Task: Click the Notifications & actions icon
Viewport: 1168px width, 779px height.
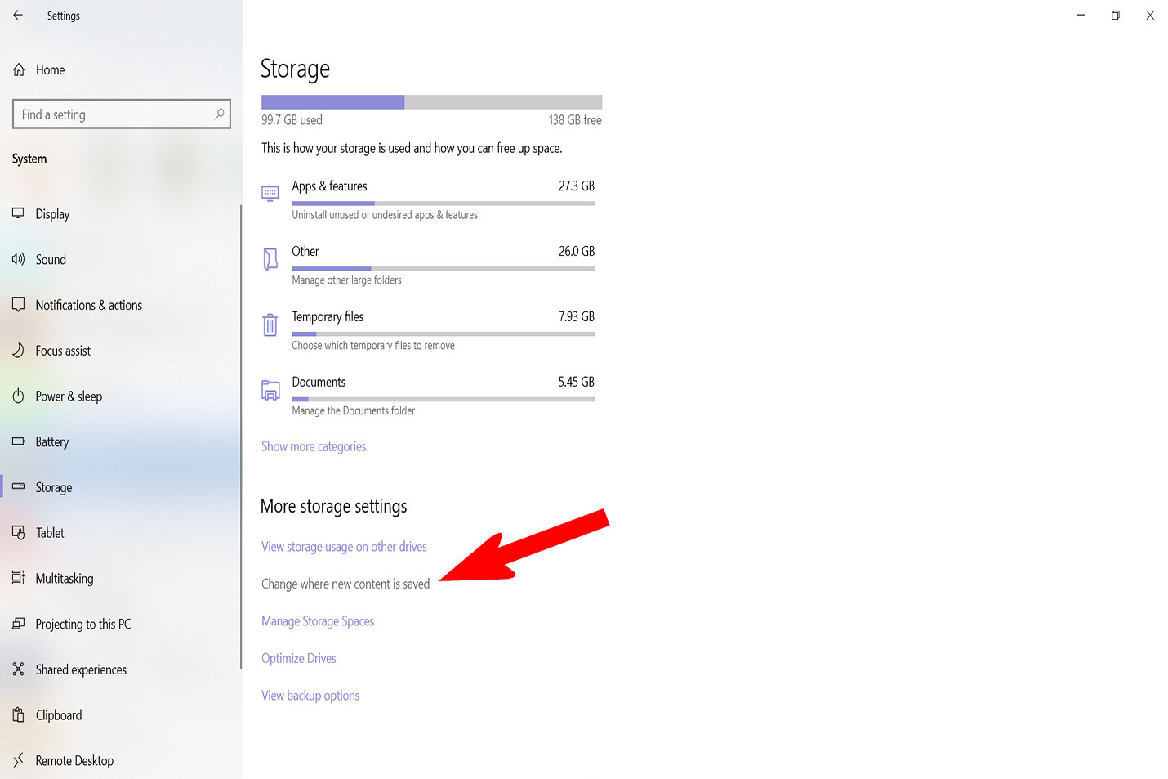Action: (18, 305)
